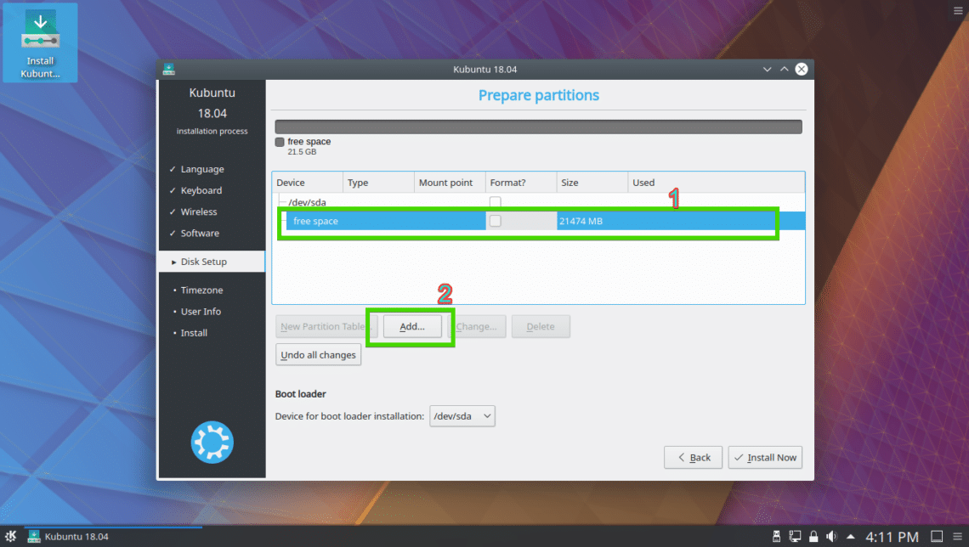
Task: Click the Add... button
Action: (412, 327)
